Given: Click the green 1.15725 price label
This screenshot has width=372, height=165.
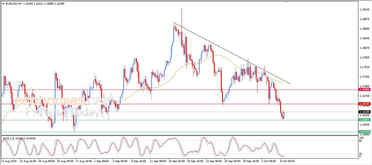Looking at the screenshot, I should coord(364,132).
